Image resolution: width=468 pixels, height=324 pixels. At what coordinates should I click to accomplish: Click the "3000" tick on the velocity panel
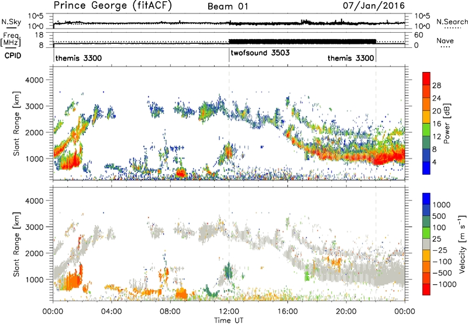point(34,227)
